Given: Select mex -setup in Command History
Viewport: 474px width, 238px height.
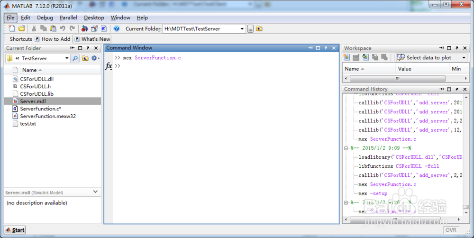Looking at the screenshot, I should 373,193.
